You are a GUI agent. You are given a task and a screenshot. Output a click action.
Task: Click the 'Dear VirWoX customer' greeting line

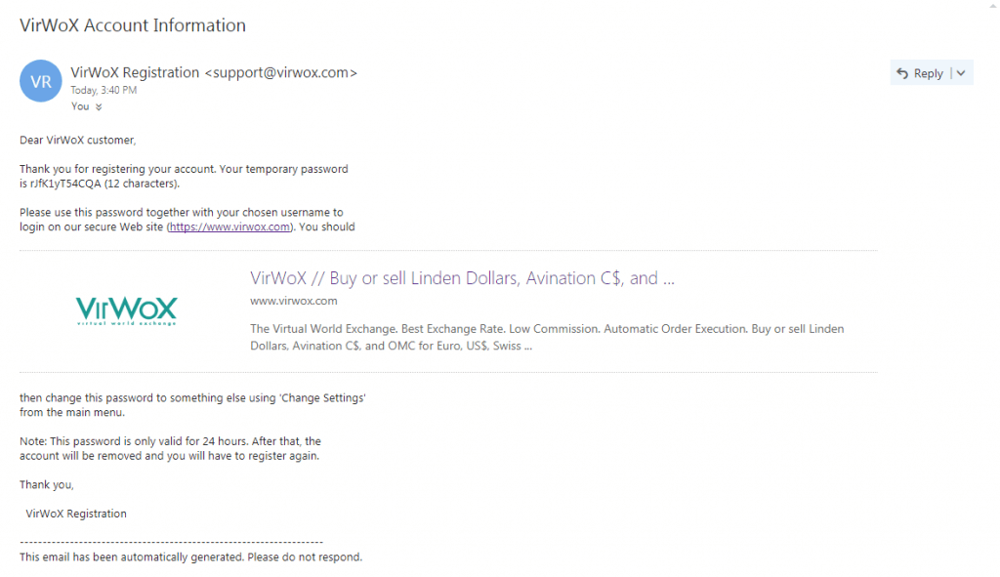[x=78, y=141]
